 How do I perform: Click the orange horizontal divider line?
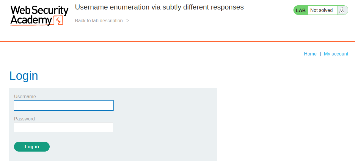point(177,41)
